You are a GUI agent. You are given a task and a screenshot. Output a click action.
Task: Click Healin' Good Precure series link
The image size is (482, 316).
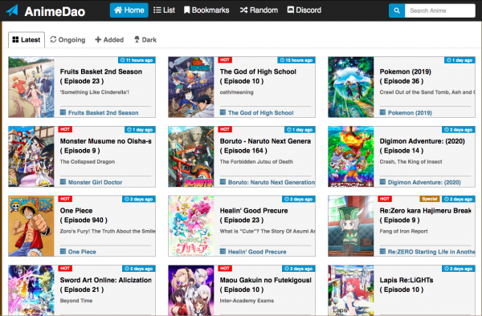coord(257,252)
